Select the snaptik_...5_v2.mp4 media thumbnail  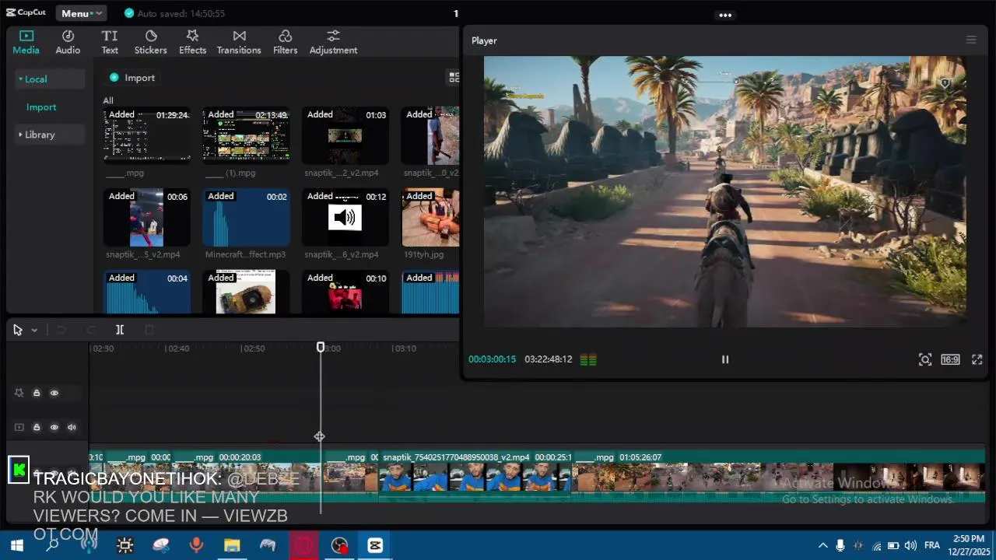point(147,217)
